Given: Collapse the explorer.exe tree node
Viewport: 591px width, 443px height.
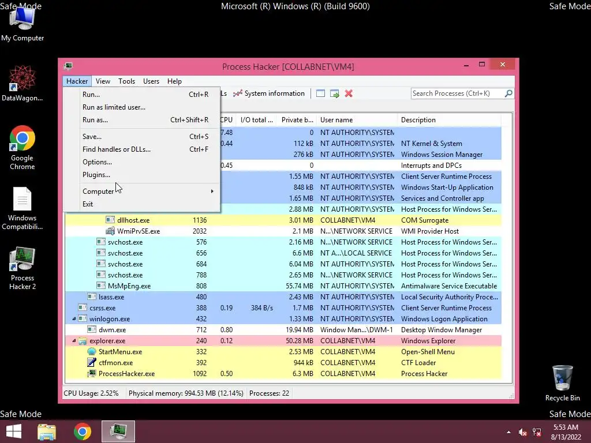Looking at the screenshot, I should click(74, 340).
